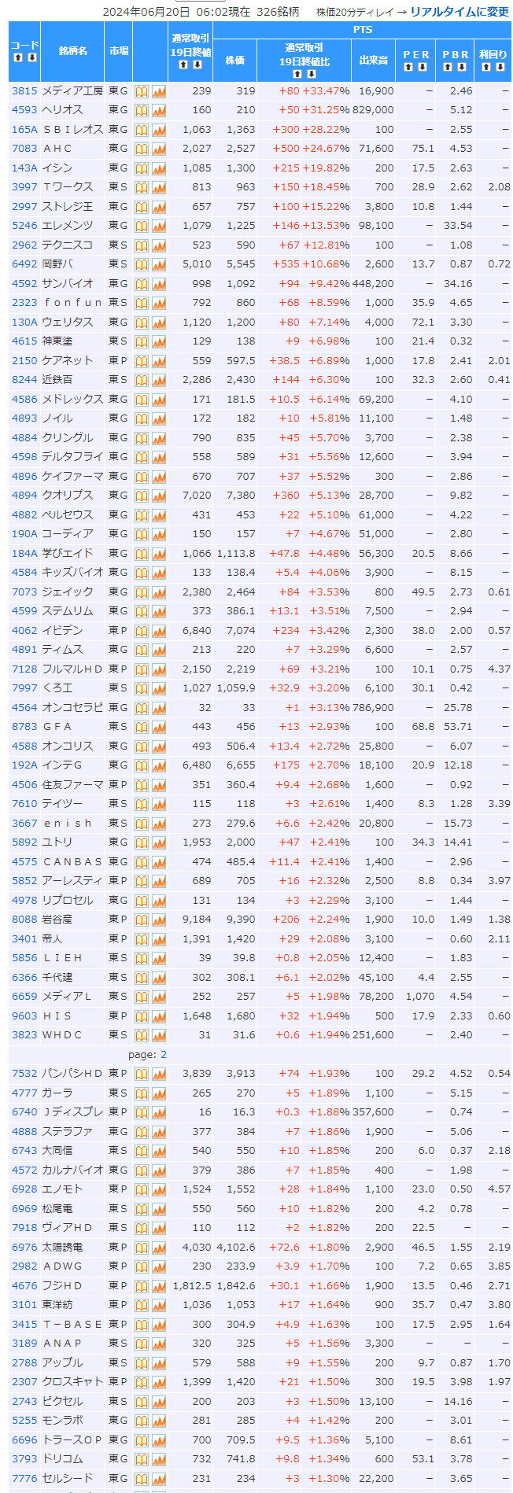Open book icon for ケアネット row
The height and width of the screenshot is (1493, 513).
pos(142,361)
